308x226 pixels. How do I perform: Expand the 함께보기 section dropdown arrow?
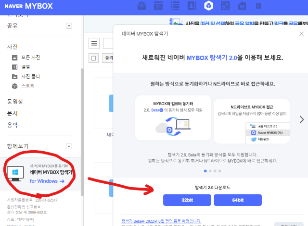69,146
